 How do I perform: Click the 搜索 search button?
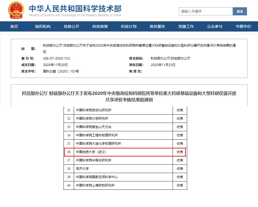[x=240, y=11]
